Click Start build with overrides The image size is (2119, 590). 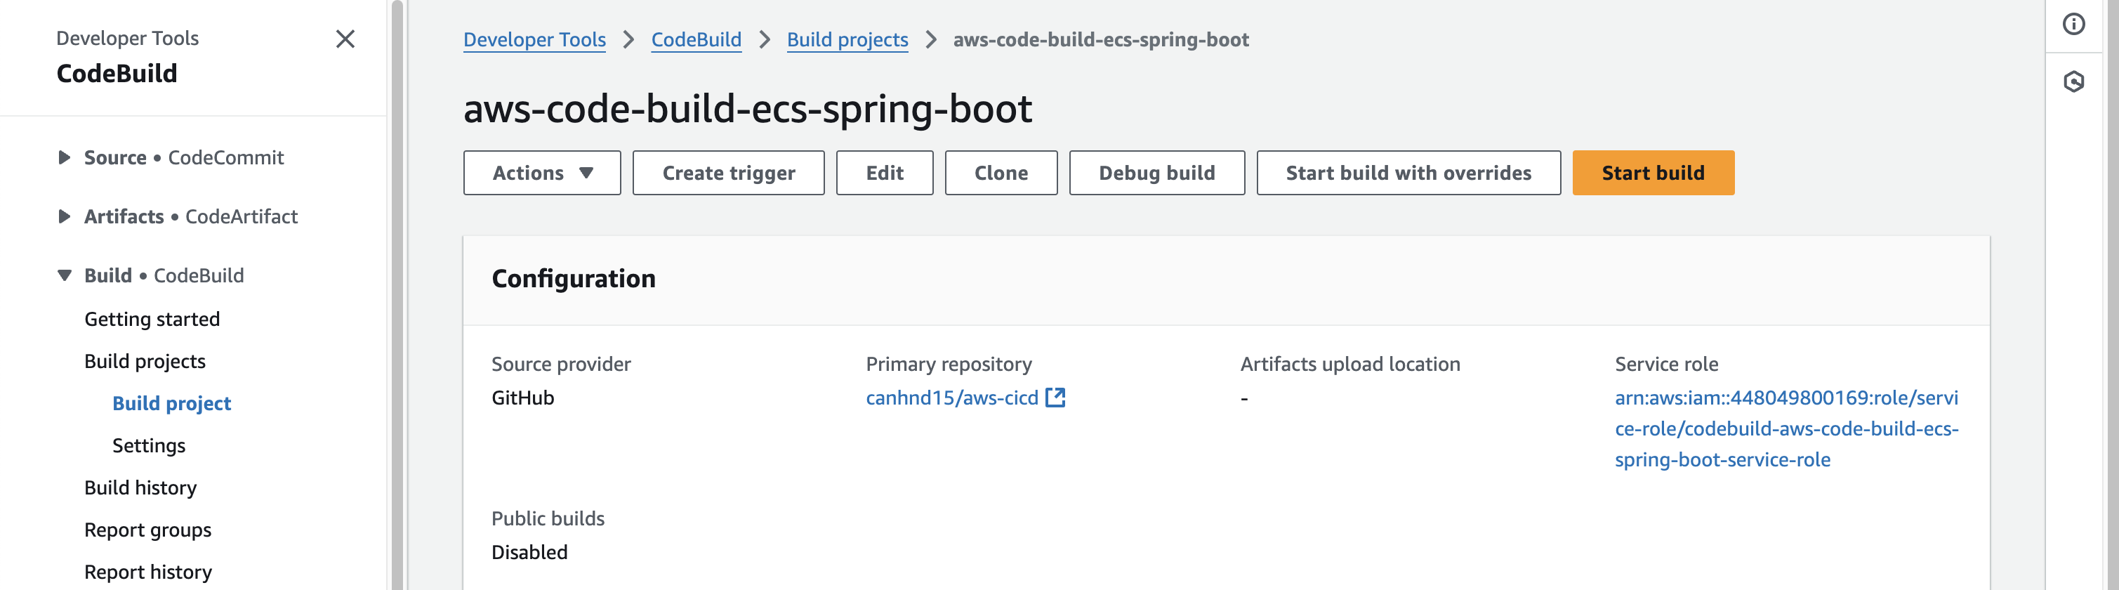[x=1408, y=173]
